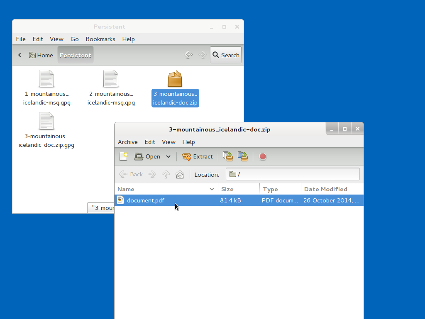Click the Add Folder to archive icon
Image resolution: width=425 pixels, height=319 pixels.
(x=243, y=156)
